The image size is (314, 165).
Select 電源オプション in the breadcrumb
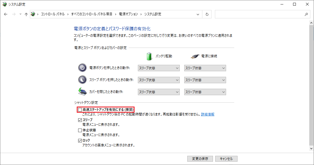pyautogui.click(x=128, y=14)
